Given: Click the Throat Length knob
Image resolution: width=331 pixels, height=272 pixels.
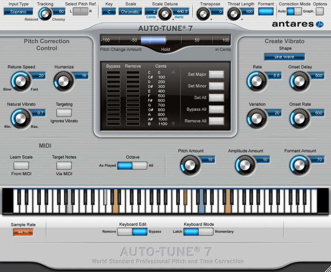Looking at the screenshot, I should pos(233,14).
